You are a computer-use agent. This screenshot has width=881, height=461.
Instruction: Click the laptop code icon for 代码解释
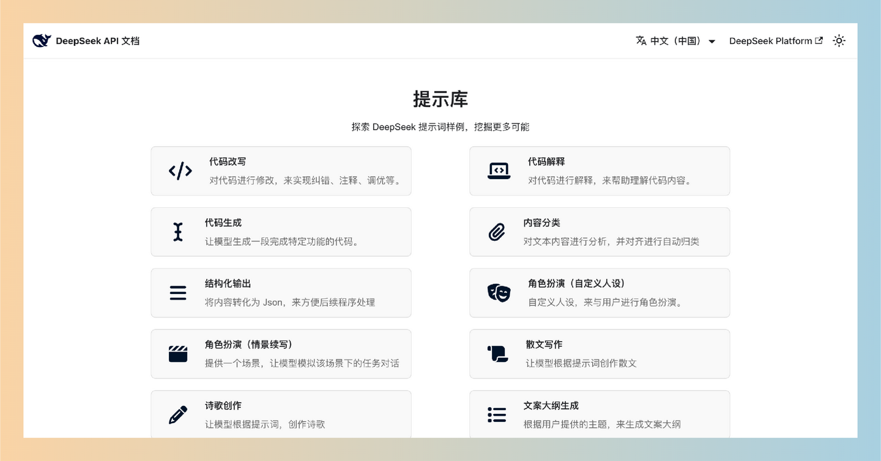pyautogui.click(x=499, y=171)
